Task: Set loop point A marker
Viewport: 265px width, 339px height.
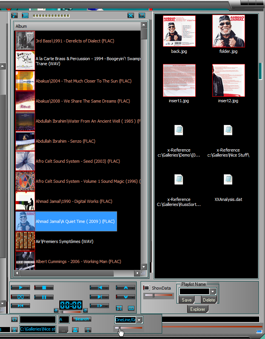Action: (56, 310)
